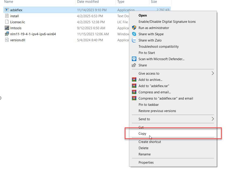Image resolution: width=231 pixels, height=169 pixels.
Task: Sort files by the Name column header
Action: click(x=9, y=2)
